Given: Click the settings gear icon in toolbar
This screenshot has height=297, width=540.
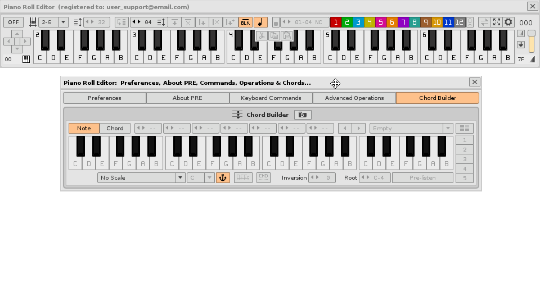Looking at the screenshot, I should [x=508, y=22].
